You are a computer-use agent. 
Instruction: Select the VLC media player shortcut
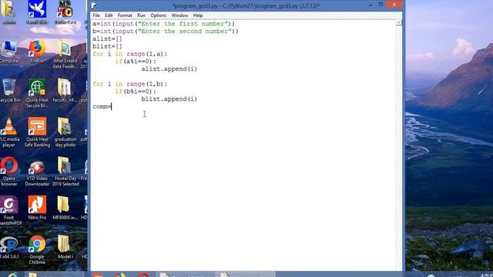click(x=9, y=132)
